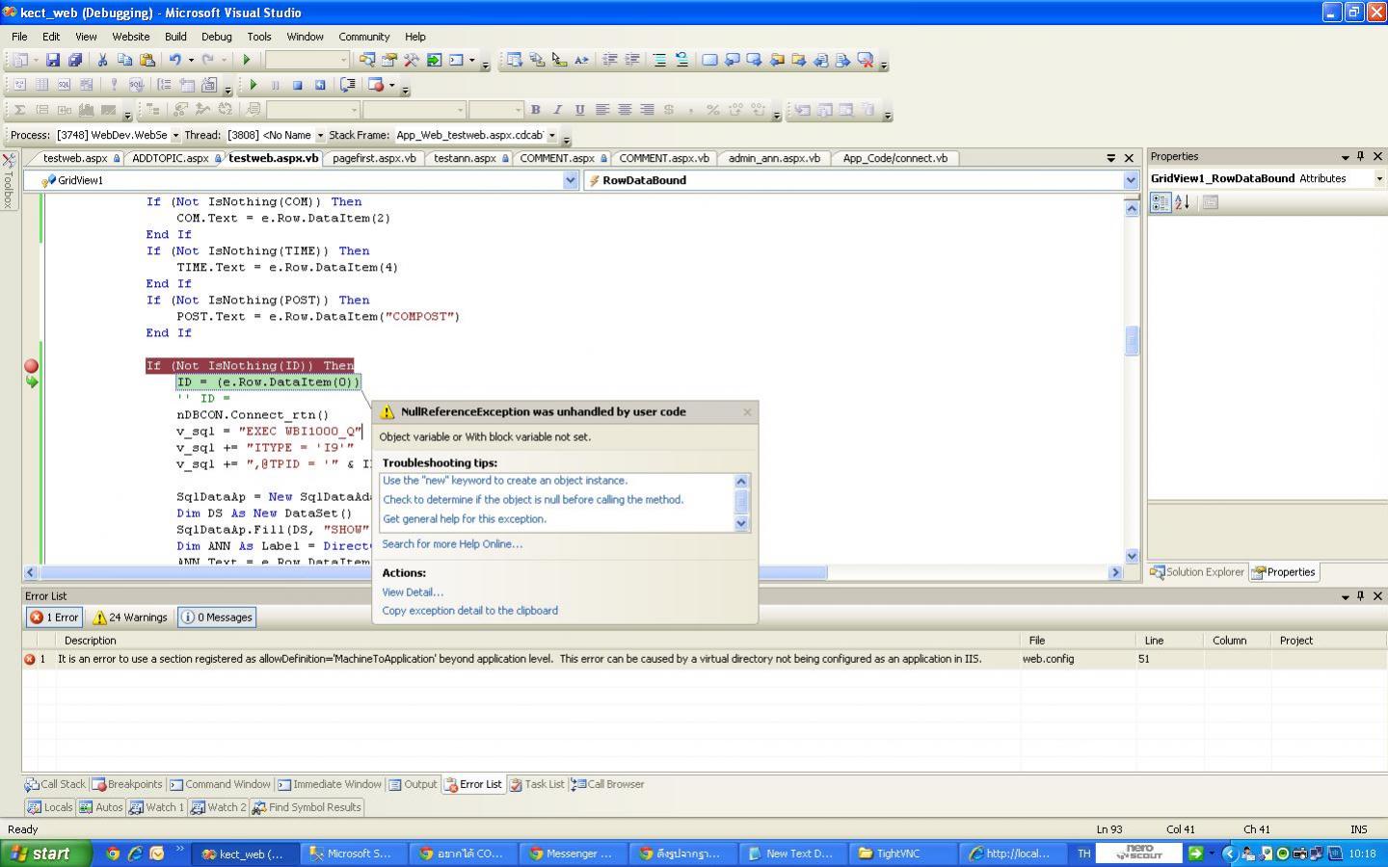1388x867 pixels.
Task: Click the Toolbox wrench icon in toolbar
Action: [x=412, y=60]
